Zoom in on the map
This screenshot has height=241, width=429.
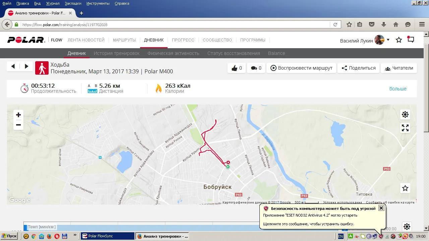point(18,115)
